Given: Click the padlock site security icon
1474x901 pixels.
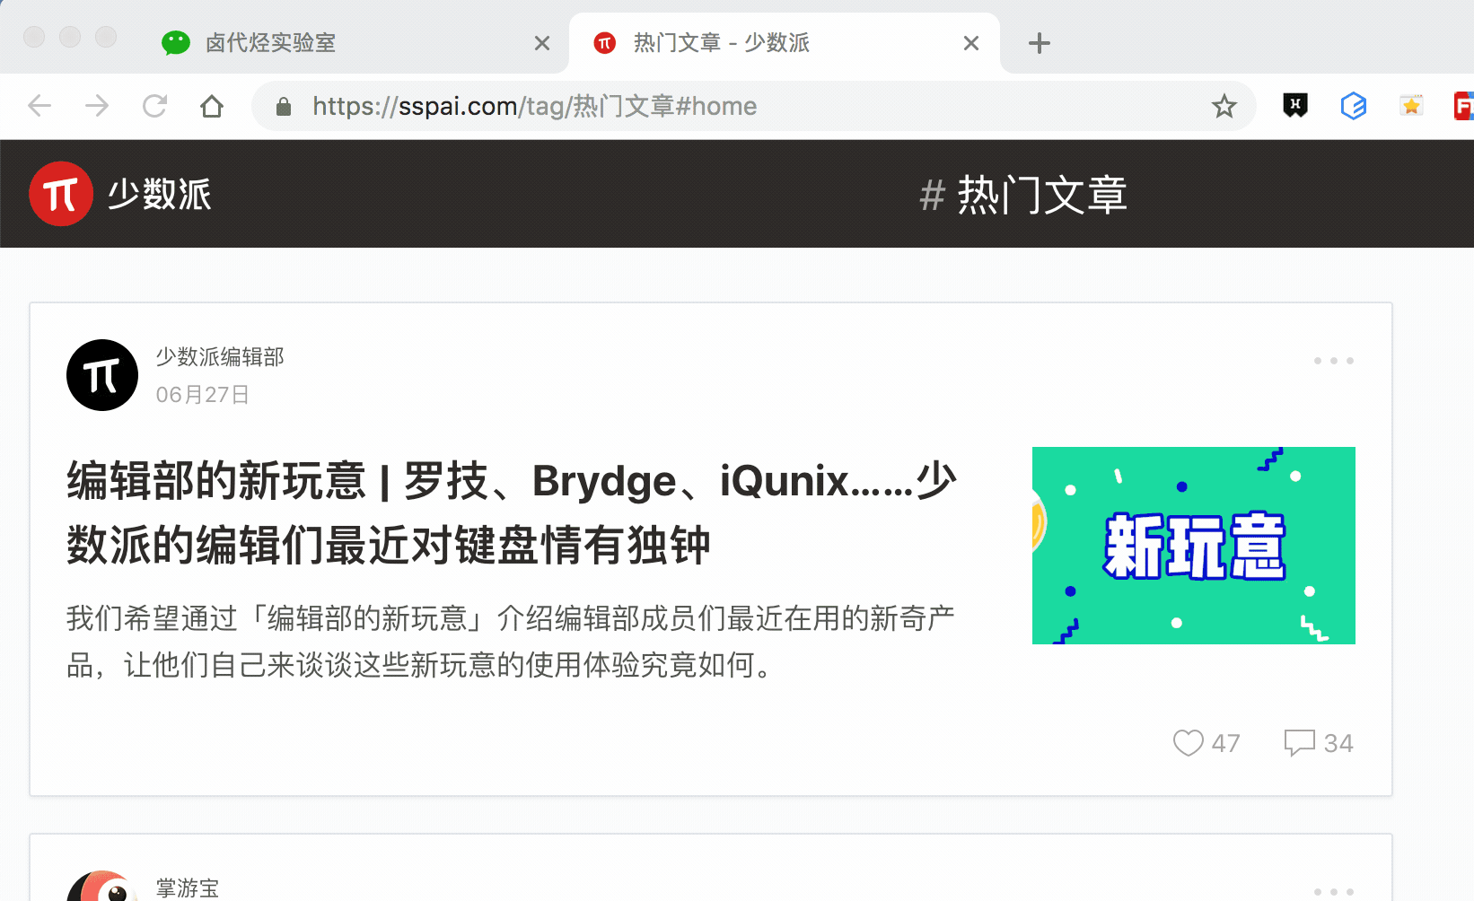Looking at the screenshot, I should coord(284,107).
